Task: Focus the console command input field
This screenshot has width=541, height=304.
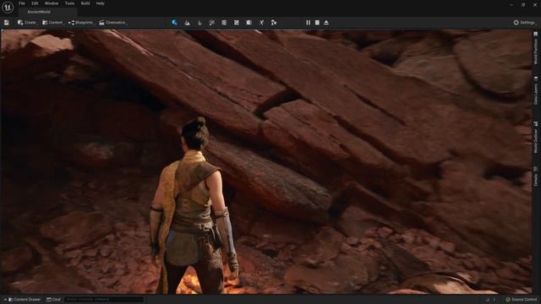Action: click(x=104, y=300)
